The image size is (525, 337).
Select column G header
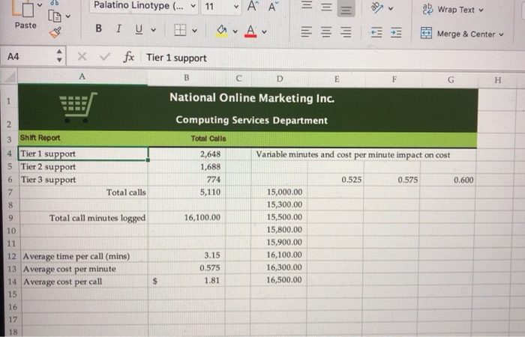click(451, 79)
